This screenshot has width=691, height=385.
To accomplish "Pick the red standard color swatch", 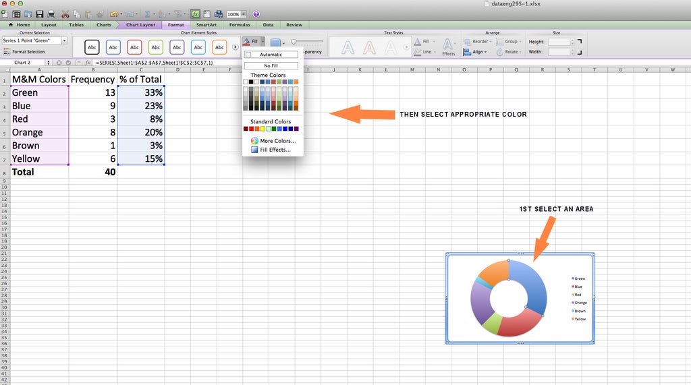I will click(252, 129).
